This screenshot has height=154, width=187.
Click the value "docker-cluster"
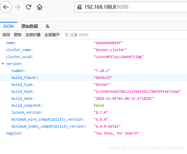point(110,50)
